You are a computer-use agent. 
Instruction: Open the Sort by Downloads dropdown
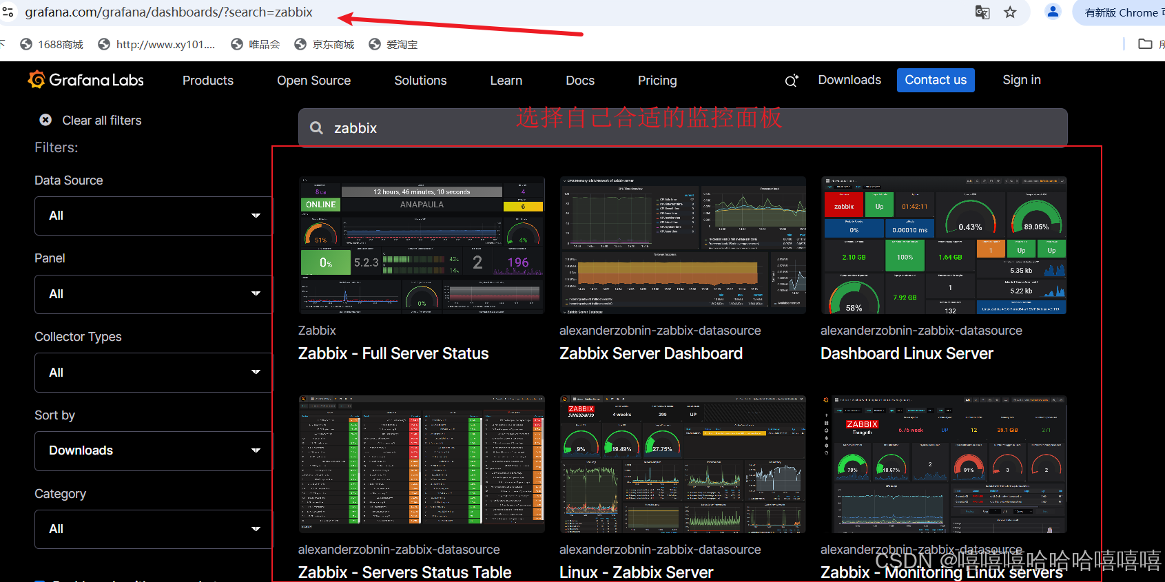pos(154,450)
